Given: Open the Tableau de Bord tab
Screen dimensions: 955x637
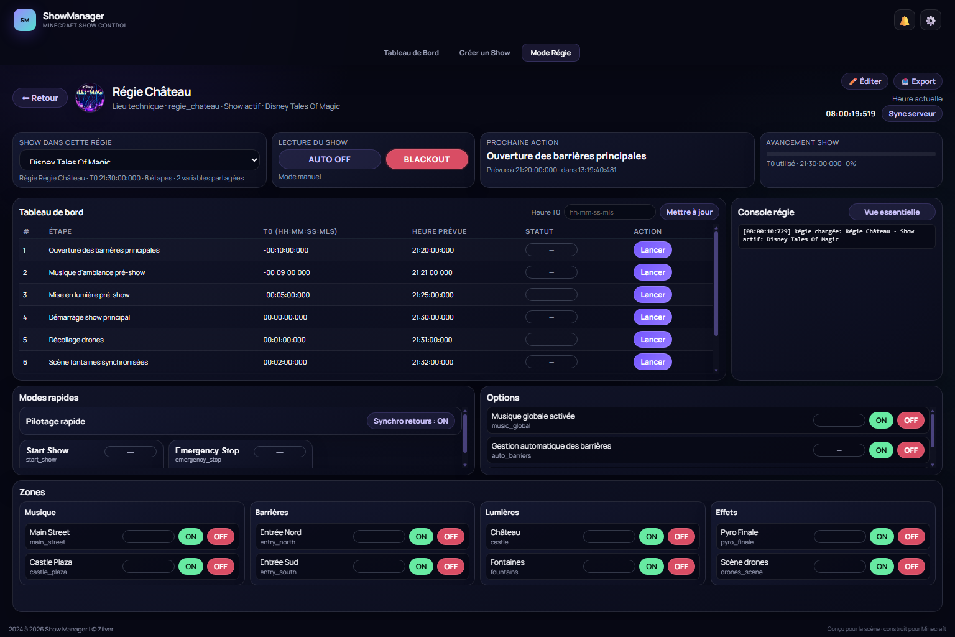Looking at the screenshot, I should click(411, 53).
